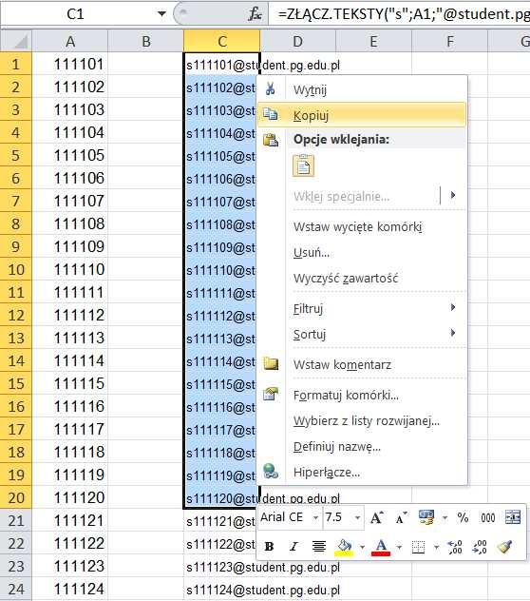Screen dimensions: 530x601
Task: Toggle bold in the mini toolbar
Action: (x=269, y=546)
